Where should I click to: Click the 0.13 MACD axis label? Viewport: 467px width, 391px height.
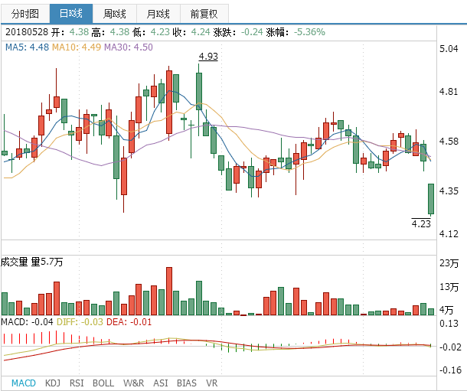tap(449, 323)
